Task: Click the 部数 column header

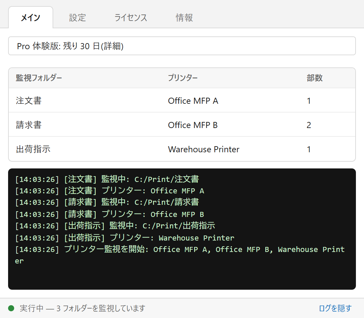Action: click(x=314, y=78)
